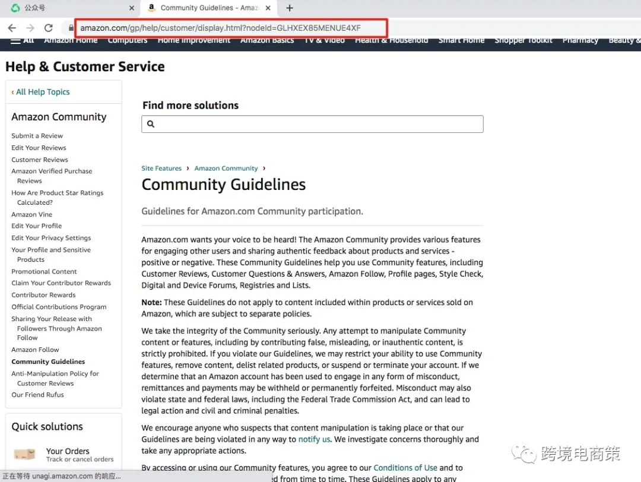The height and width of the screenshot is (482, 641).
Task: Open Health & Household nav item
Action: pyautogui.click(x=391, y=40)
